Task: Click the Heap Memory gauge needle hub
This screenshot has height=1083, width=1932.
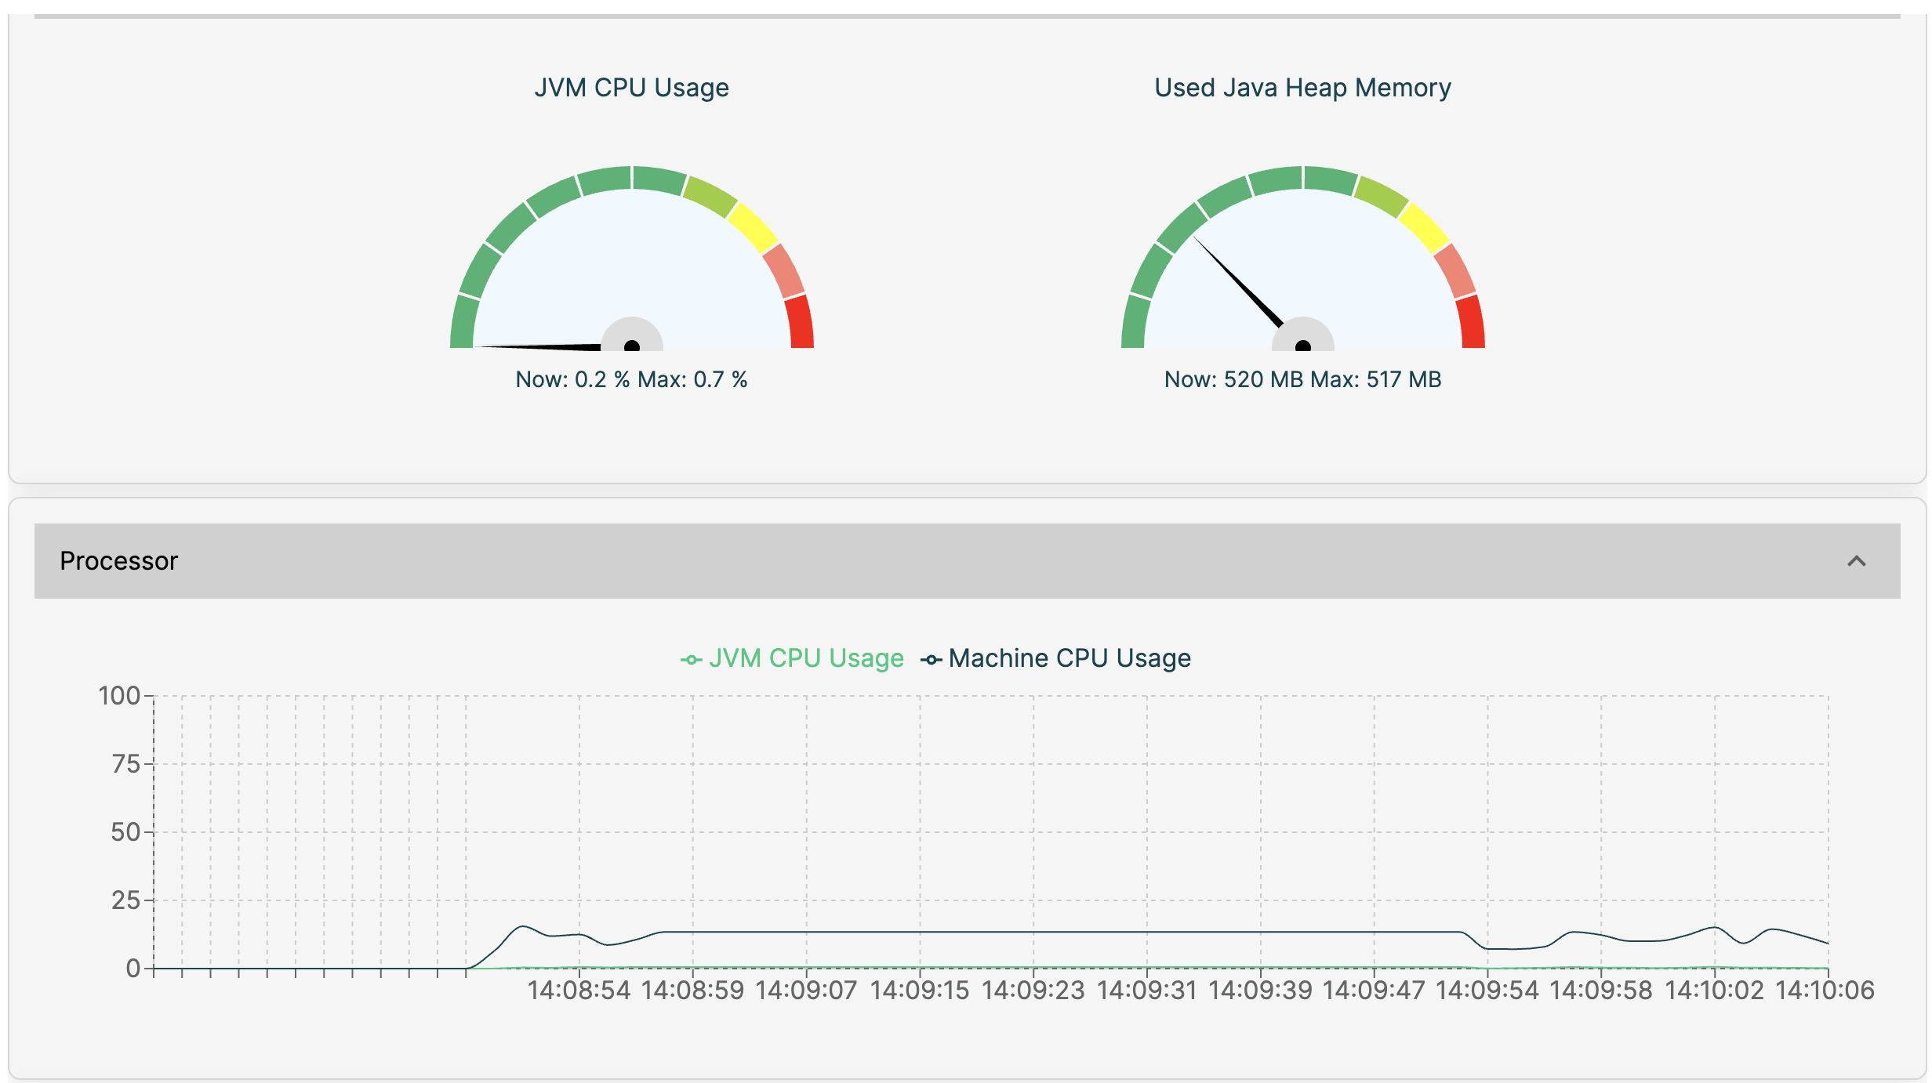Action: [1303, 345]
